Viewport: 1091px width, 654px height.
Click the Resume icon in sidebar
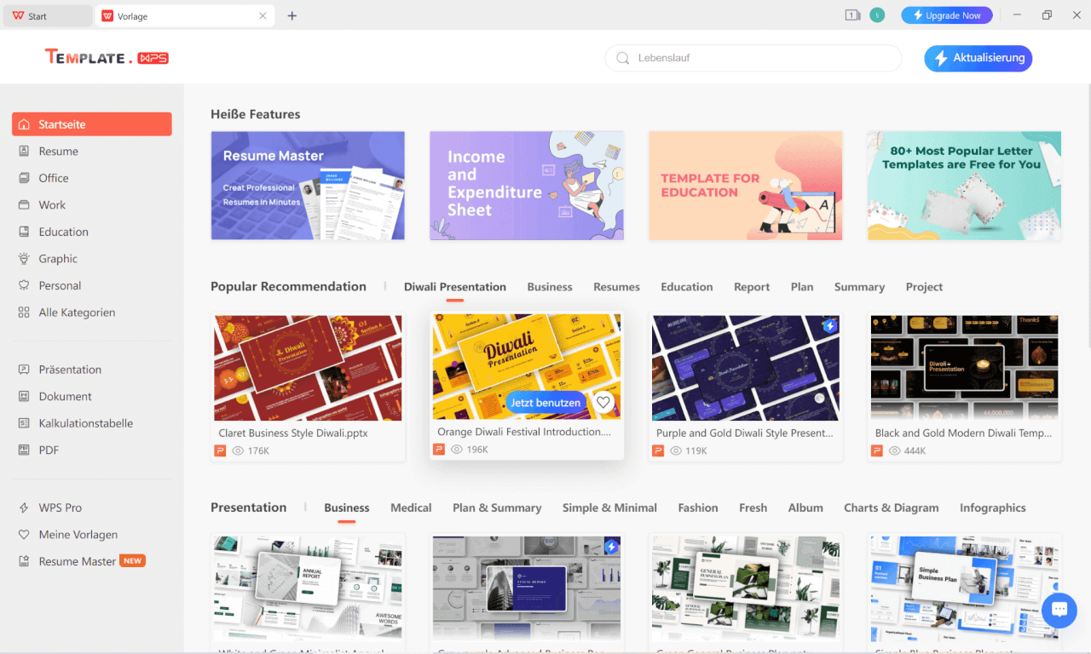[24, 151]
